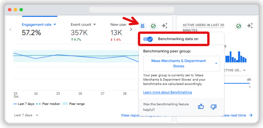Click the Benchmarking icon in the card header

142,26
